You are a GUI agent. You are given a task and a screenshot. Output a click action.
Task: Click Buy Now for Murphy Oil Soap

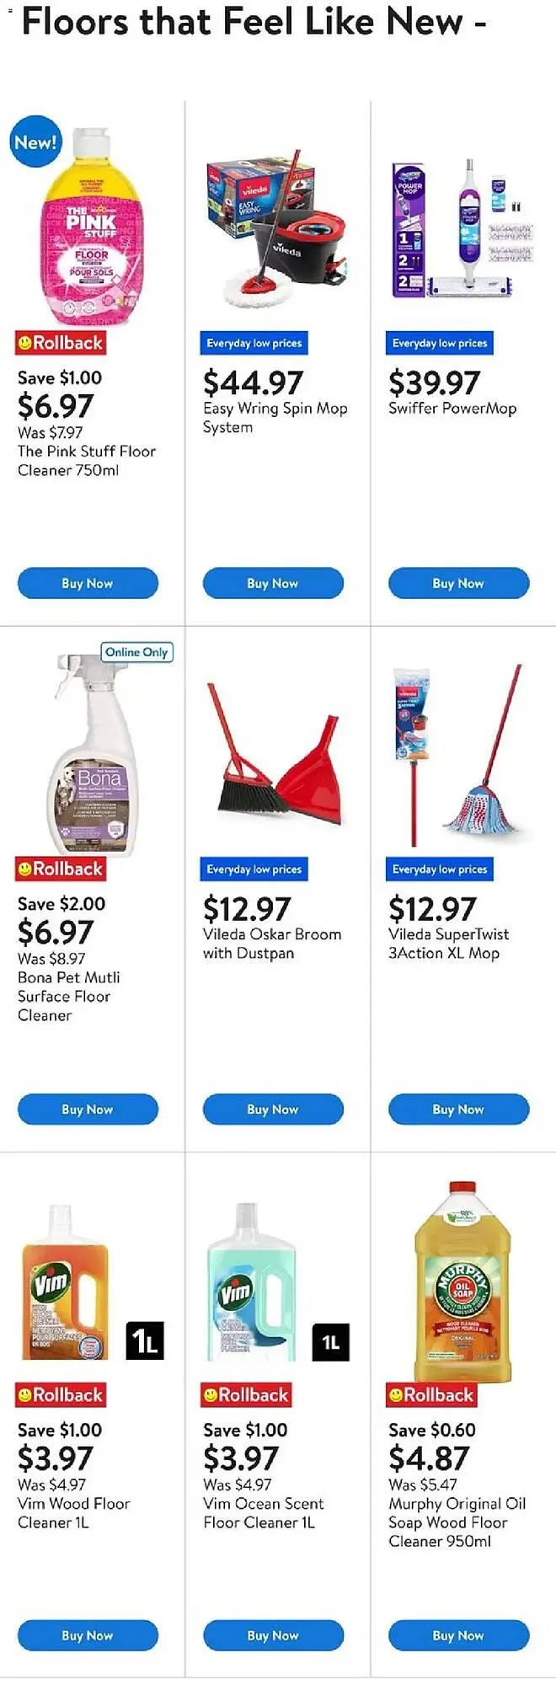click(458, 1634)
